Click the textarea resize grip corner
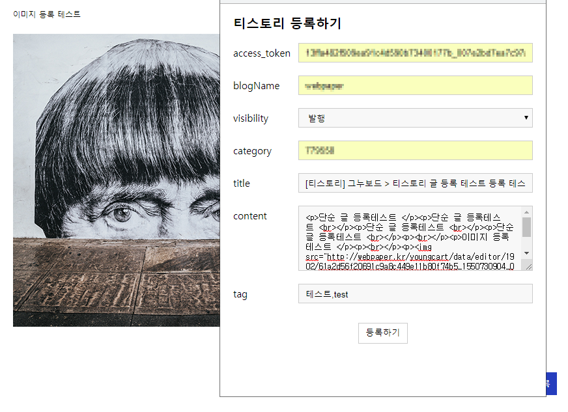Image resolution: width=568 pixels, height=412 pixels. tap(528, 267)
